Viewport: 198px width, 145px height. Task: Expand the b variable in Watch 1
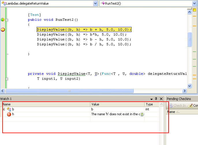pyautogui.click(x=4, y=109)
